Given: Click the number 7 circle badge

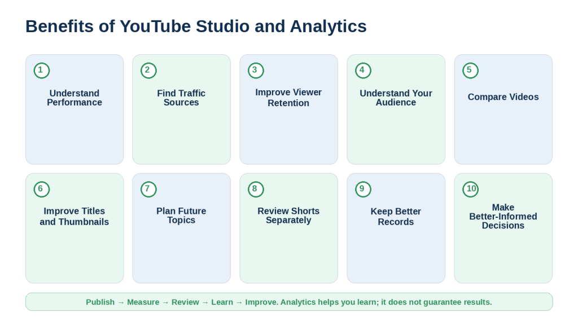Looking at the screenshot, I should click(x=148, y=189).
